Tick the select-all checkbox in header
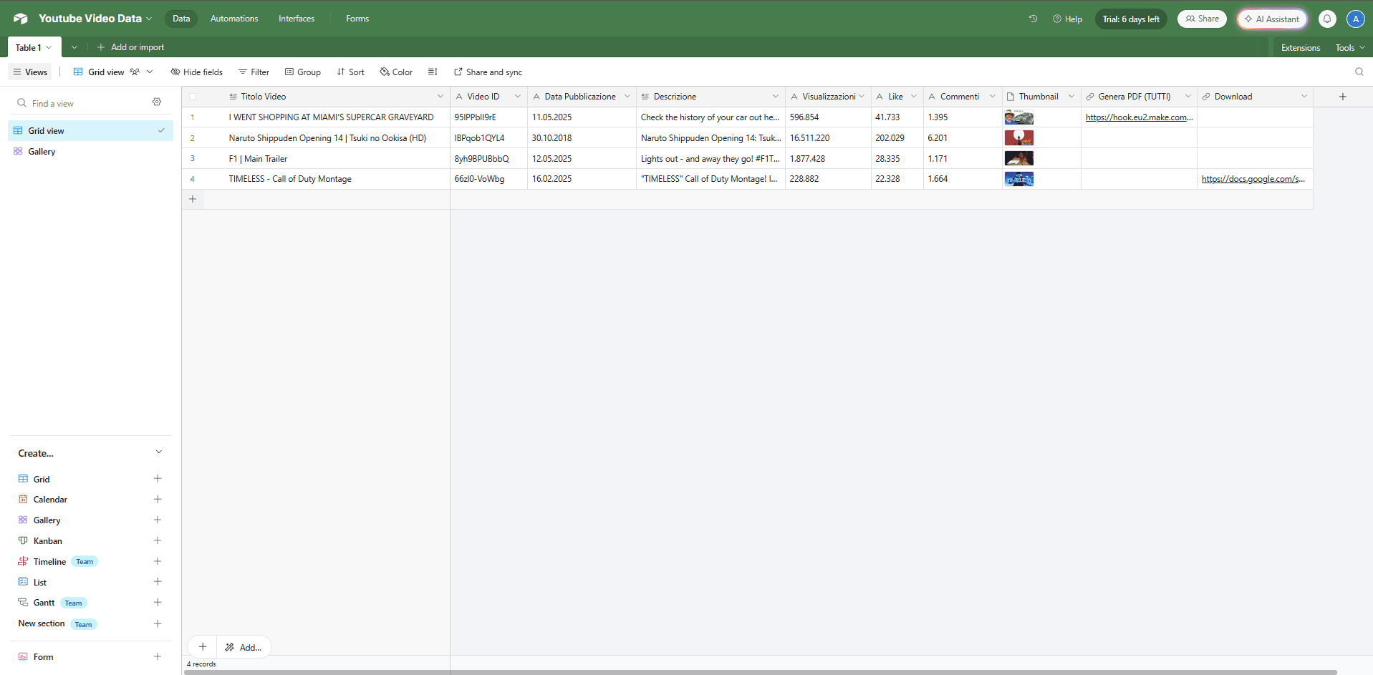Image resolution: width=1373 pixels, height=675 pixels. click(193, 97)
